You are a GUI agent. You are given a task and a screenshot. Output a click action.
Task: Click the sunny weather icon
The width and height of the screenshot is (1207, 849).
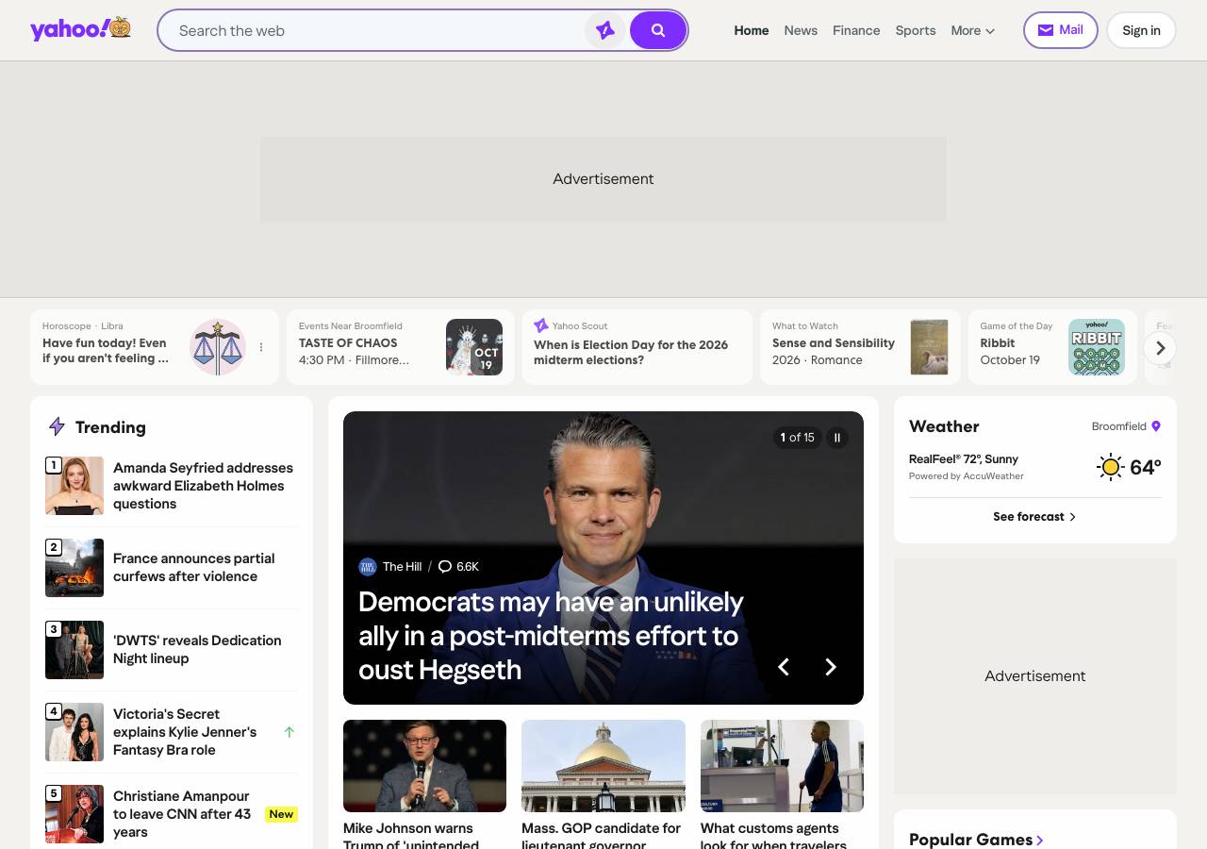coord(1110,466)
